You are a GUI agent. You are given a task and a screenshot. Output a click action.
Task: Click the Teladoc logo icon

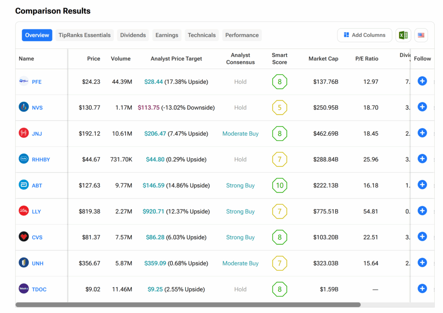pyautogui.click(x=24, y=289)
